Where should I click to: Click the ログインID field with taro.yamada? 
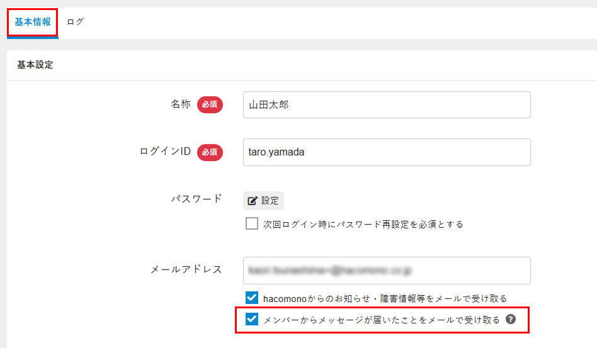coord(386,152)
